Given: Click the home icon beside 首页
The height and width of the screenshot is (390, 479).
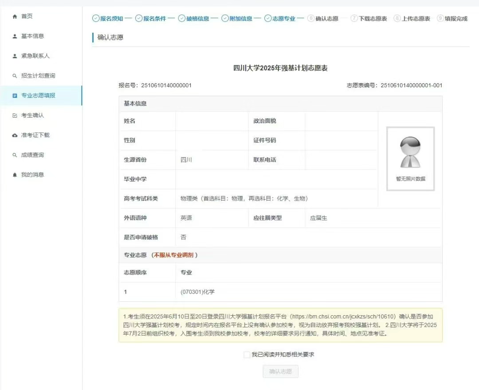Looking at the screenshot, I should [15, 16].
